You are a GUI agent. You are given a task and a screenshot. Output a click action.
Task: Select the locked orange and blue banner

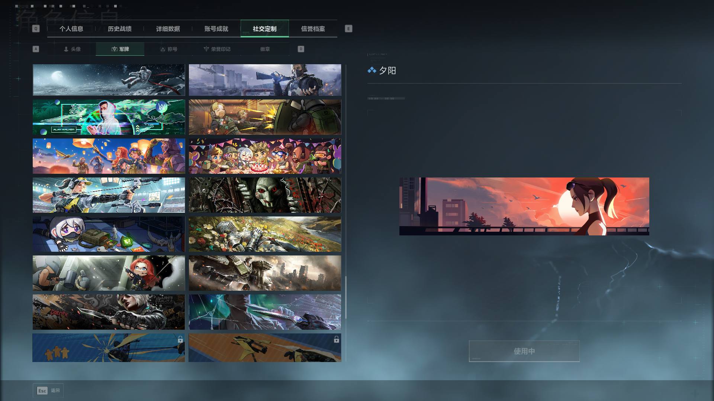[265, 348]
